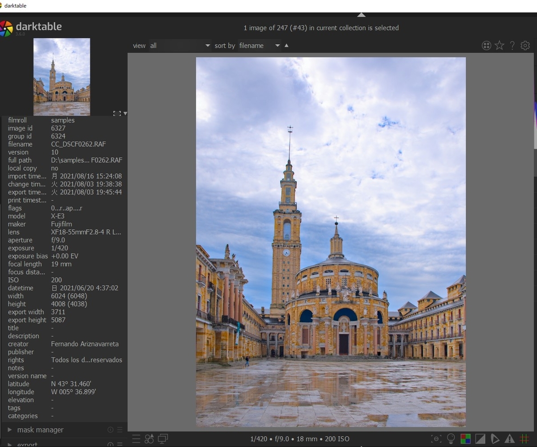Open the view filter dropdown set to all
Image resolution: width=537 pixels, height=447 pixels.
(x=180, y=46)
